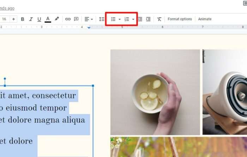Select the ginger tea cup image
The width and height of the screenshot is (247, 157).
155,92
